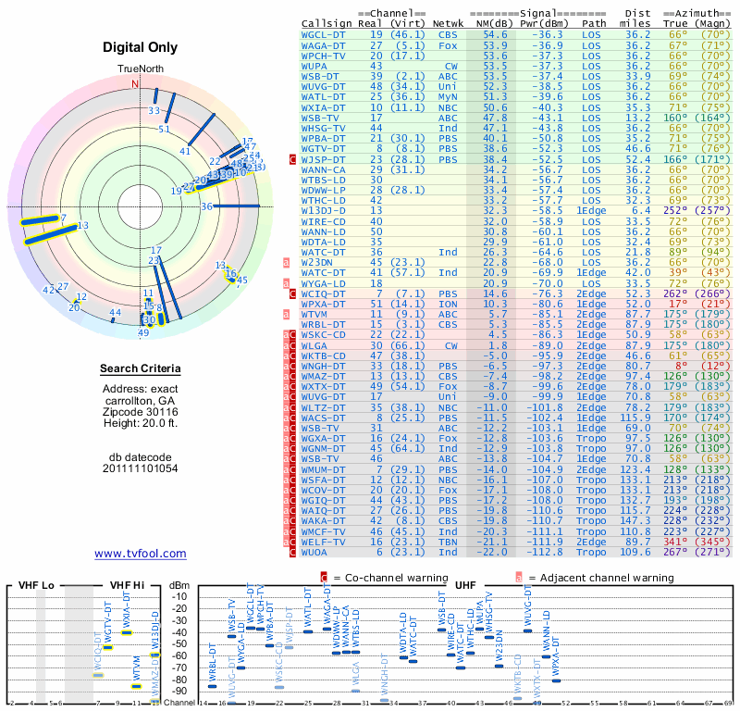Open the WUPA callsign entry
This screenshot has width=740, height=711.
point(314,66)
